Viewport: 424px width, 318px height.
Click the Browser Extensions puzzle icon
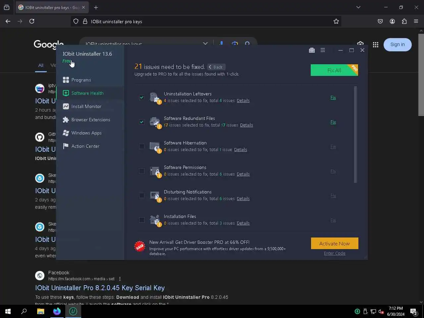[66, 120]
